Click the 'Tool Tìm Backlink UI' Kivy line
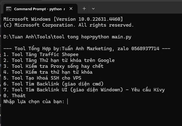 click(x=84, y=90)
